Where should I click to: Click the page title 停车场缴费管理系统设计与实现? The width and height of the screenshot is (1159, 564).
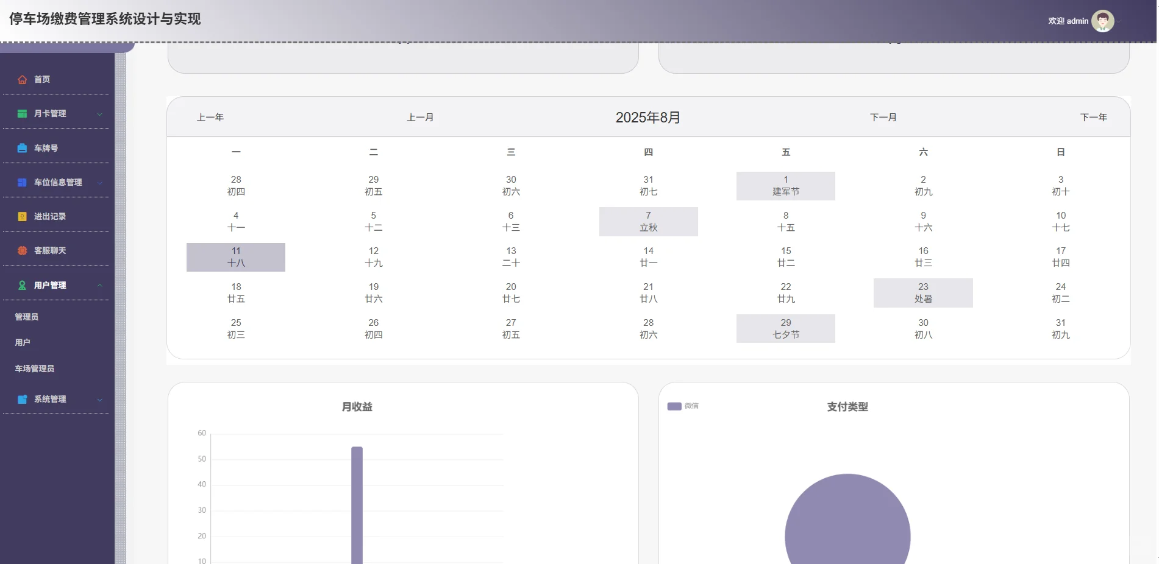point(105,19)
